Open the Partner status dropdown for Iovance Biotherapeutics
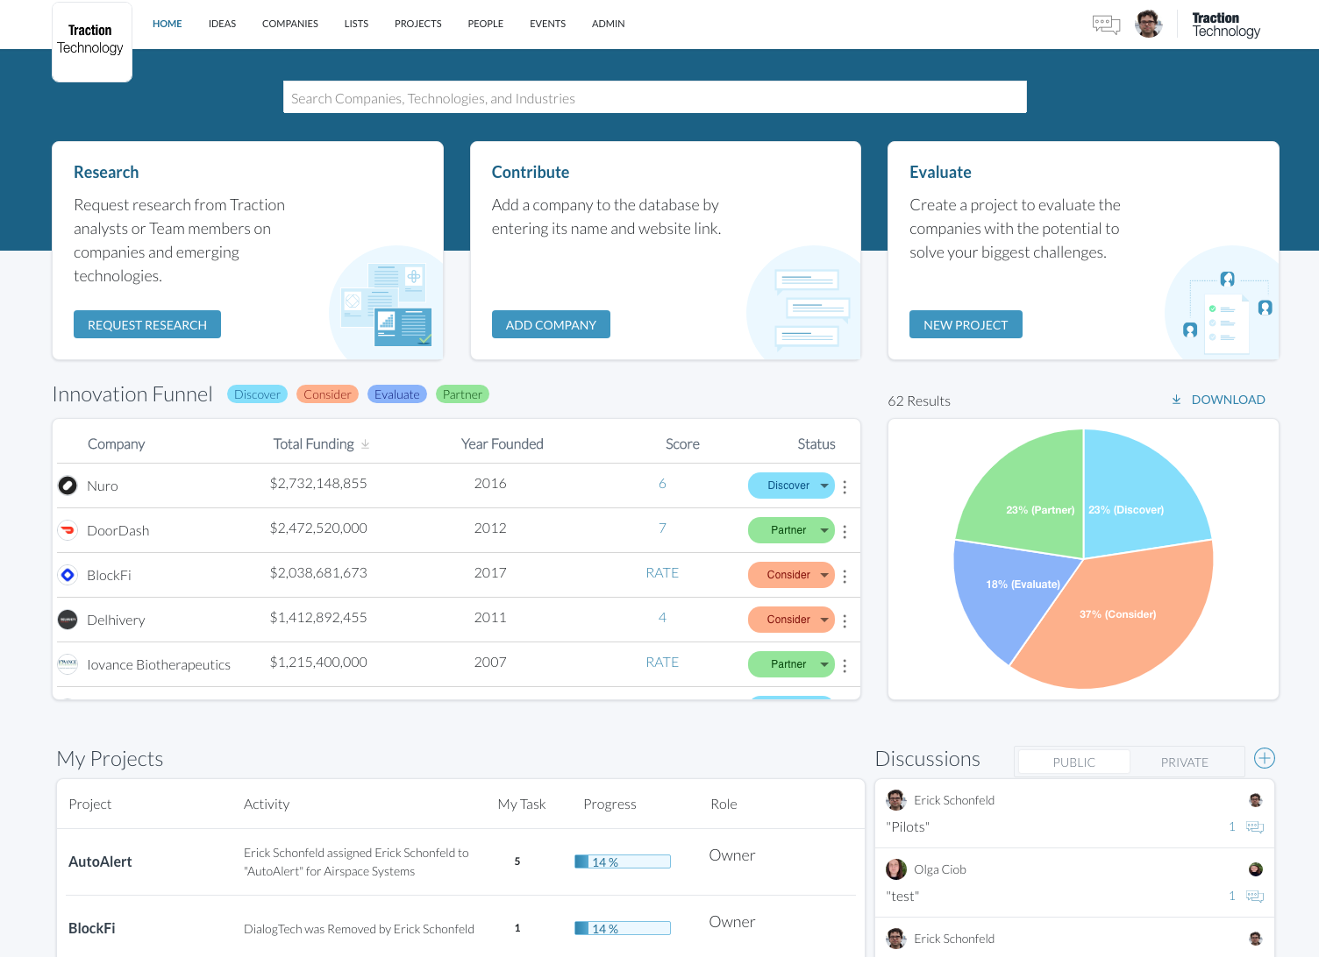The image size is (1319, 957). click(791, 664)
